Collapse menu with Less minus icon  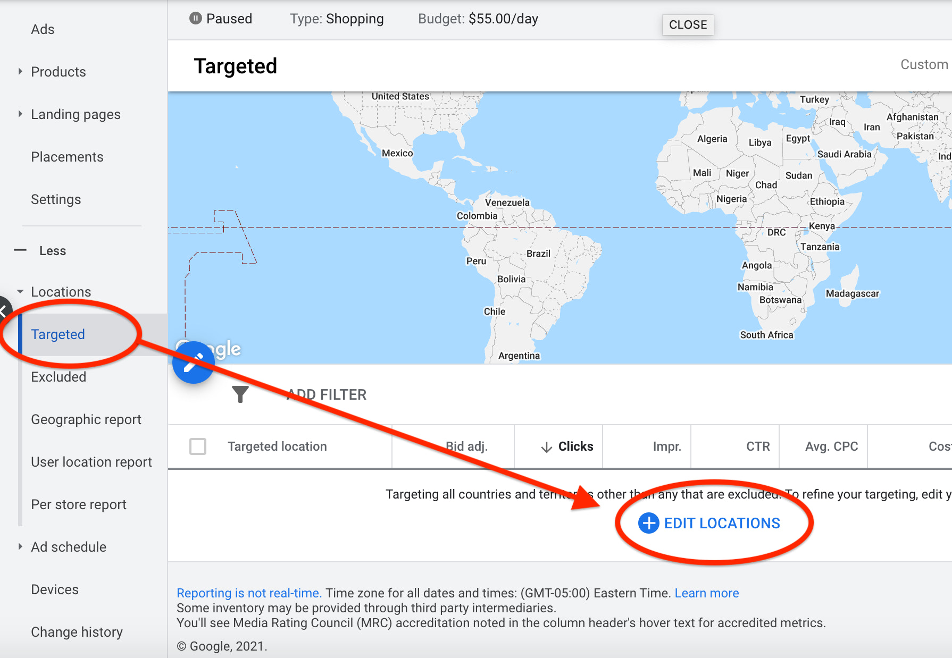[x=21, y=250]
